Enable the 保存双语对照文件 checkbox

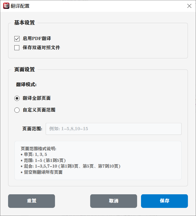[17, 48]
